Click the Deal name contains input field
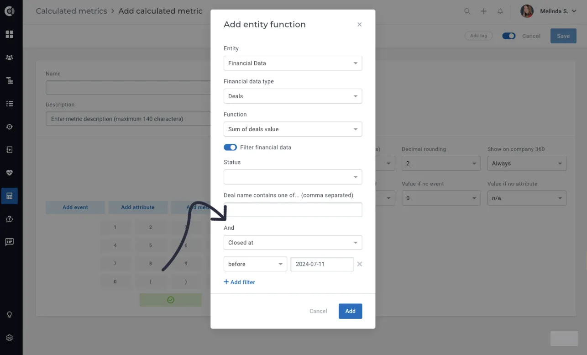 click(293, 210)
